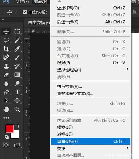The height and width of the screenshot is (159, 139).
Task: Open the 变换 submenu entry
Action: (91, 149)
